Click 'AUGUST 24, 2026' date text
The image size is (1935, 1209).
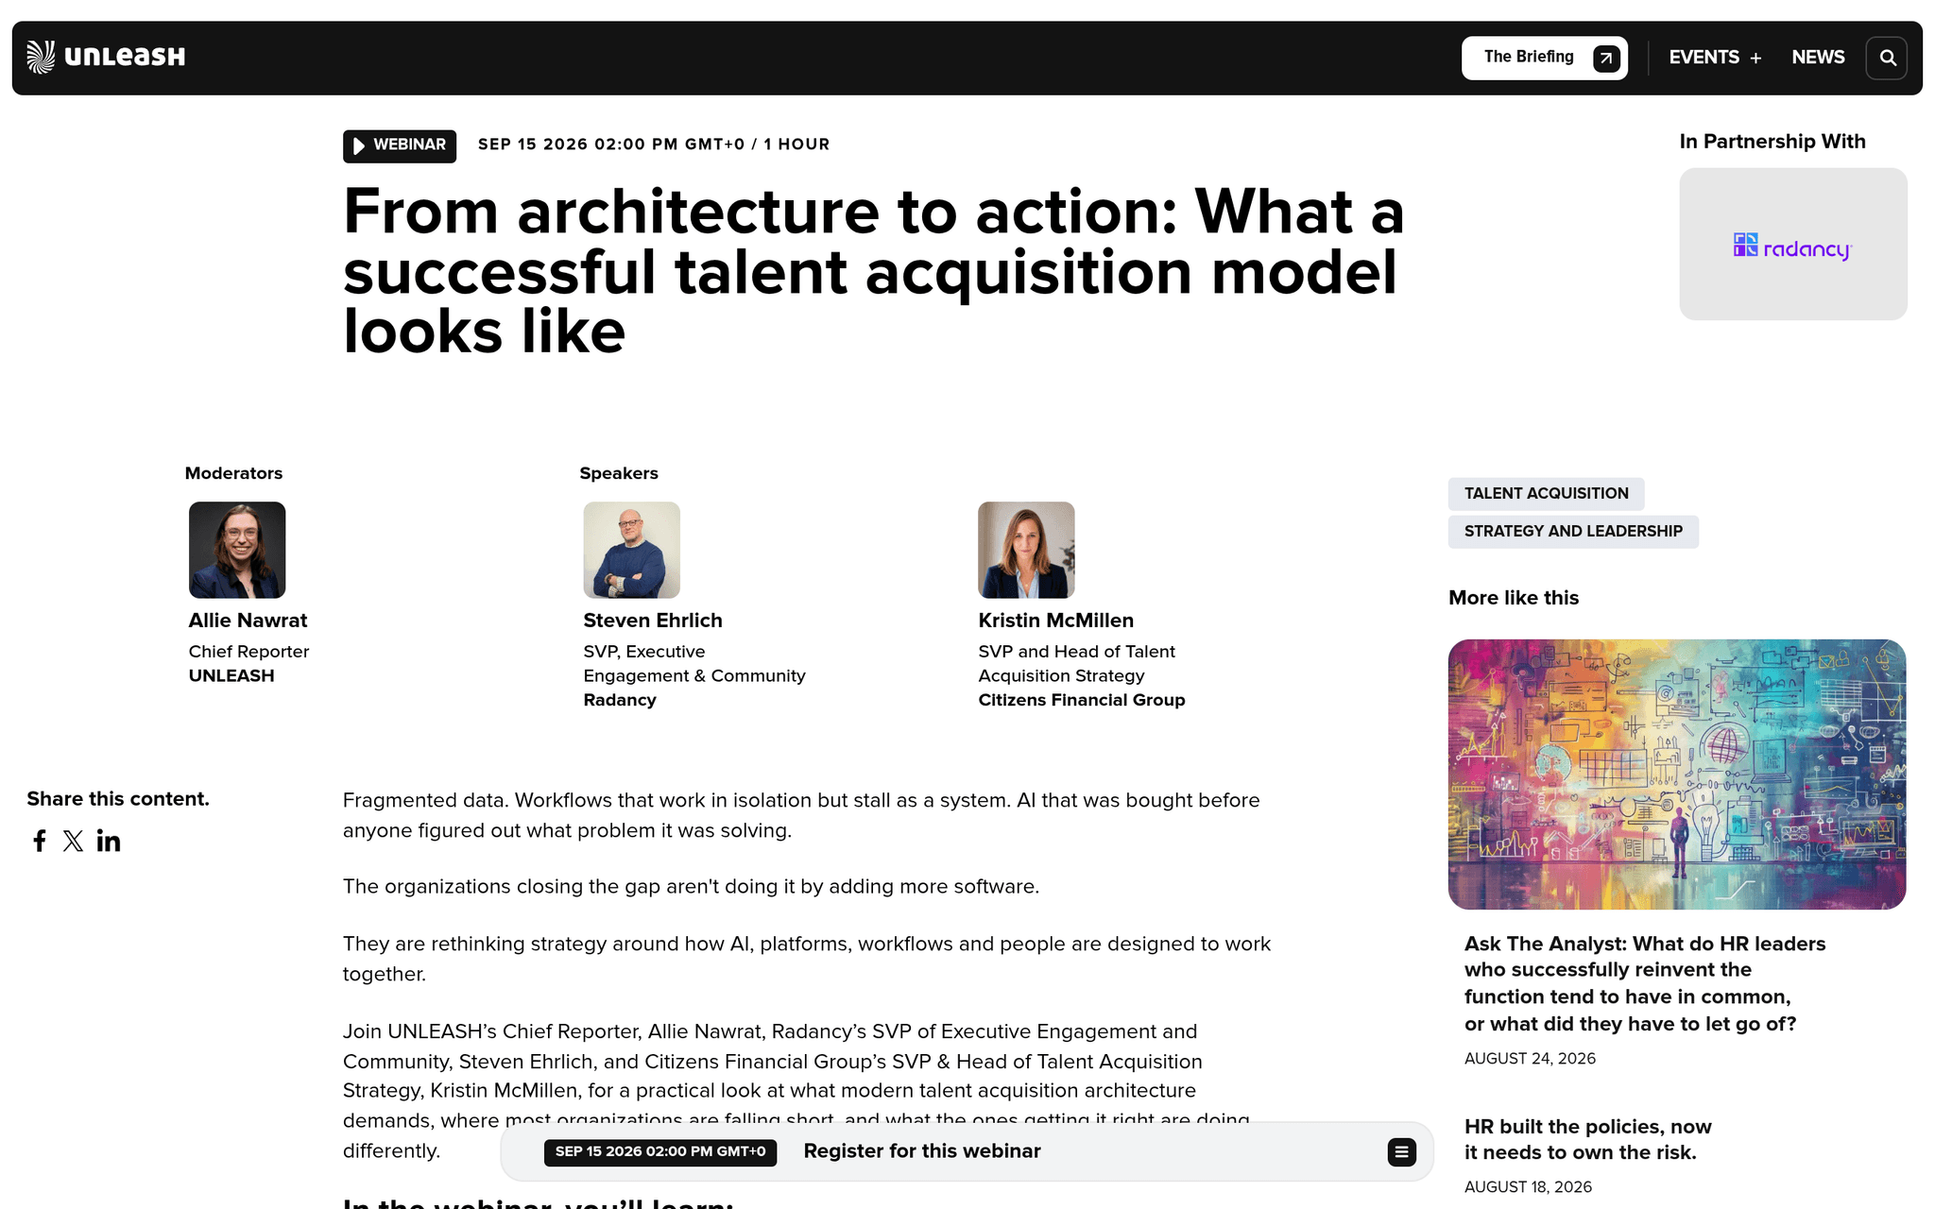point(1530,1059)
